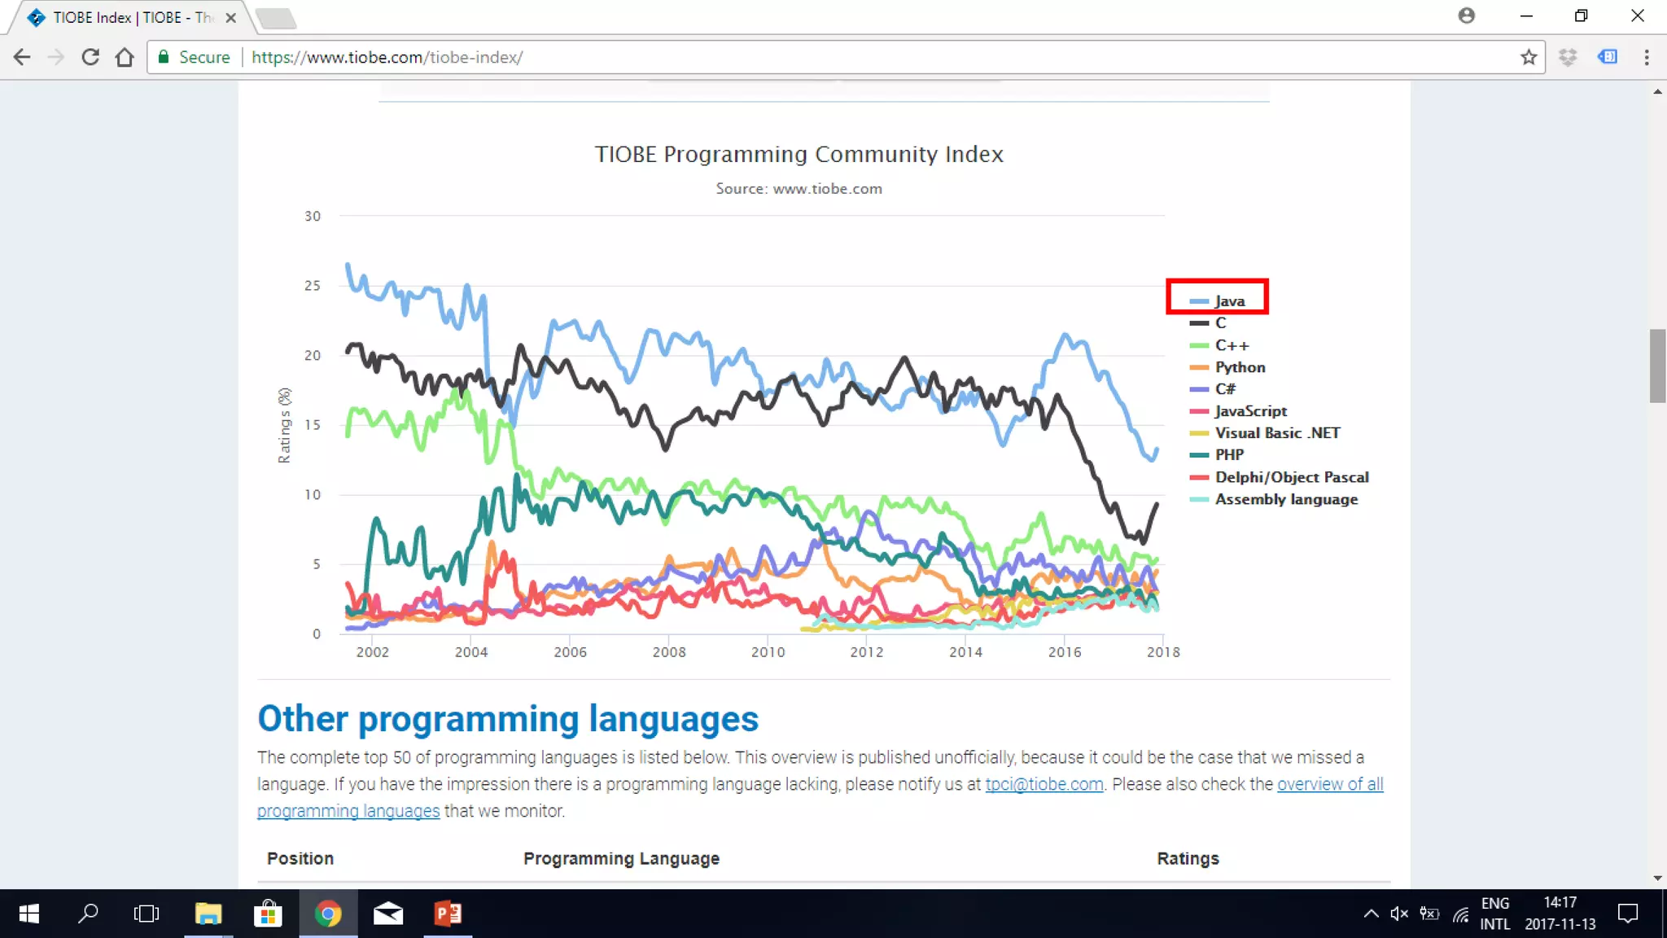Open Windows Store from the taskbar
Viewport: 1667px width, 938px height.
(x=267, y=914)
